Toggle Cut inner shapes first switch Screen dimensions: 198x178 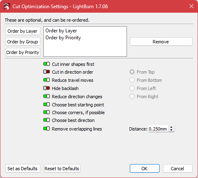[x=47, y=64]
